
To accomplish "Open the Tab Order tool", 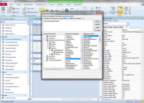I will pos(125,11).
